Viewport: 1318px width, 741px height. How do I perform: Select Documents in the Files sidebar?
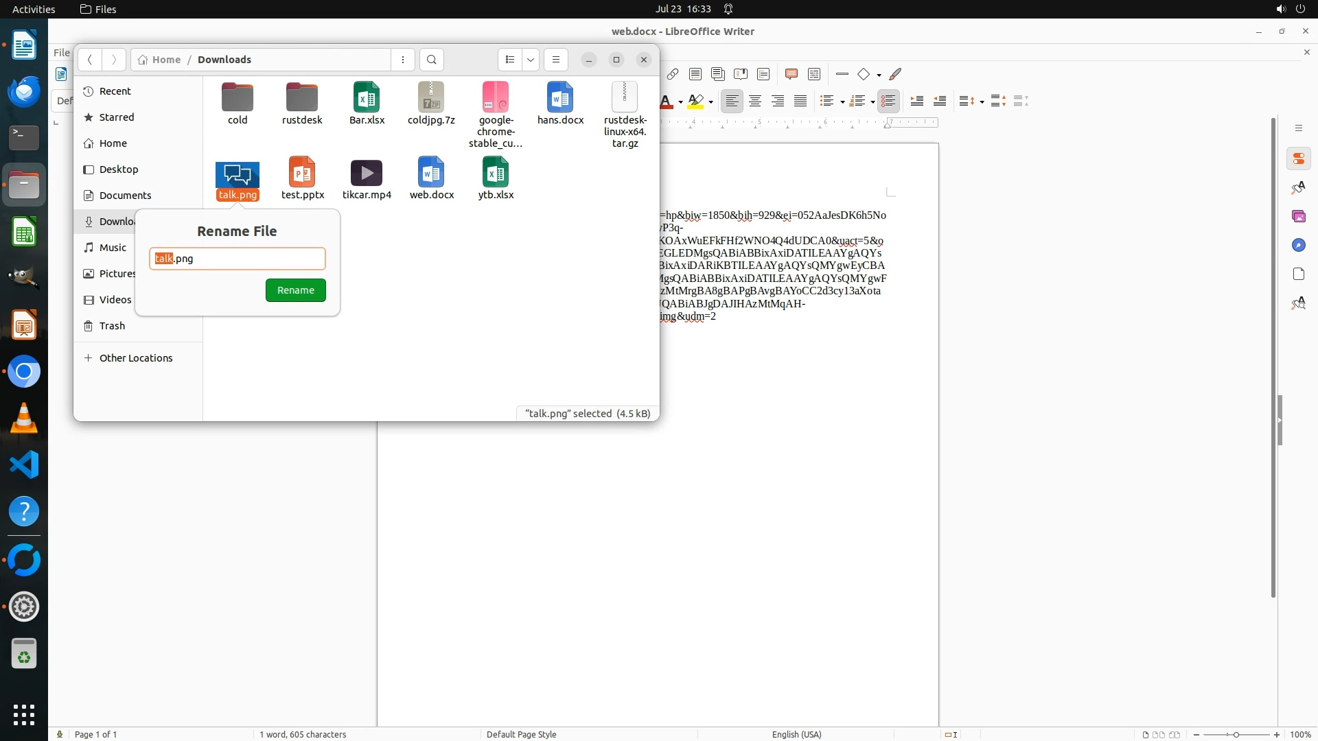(x=125, y=196)
